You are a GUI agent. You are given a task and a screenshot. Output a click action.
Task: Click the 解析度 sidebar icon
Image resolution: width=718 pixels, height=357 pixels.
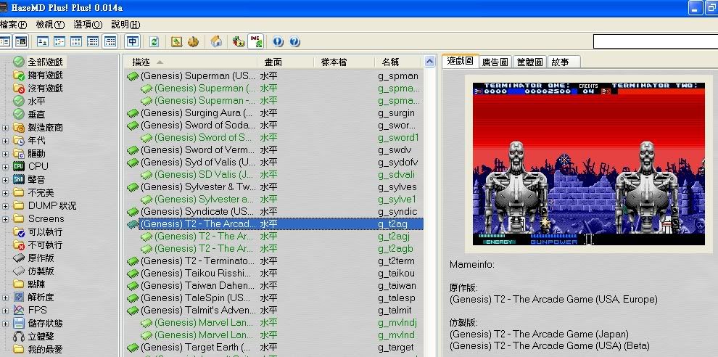19,297
